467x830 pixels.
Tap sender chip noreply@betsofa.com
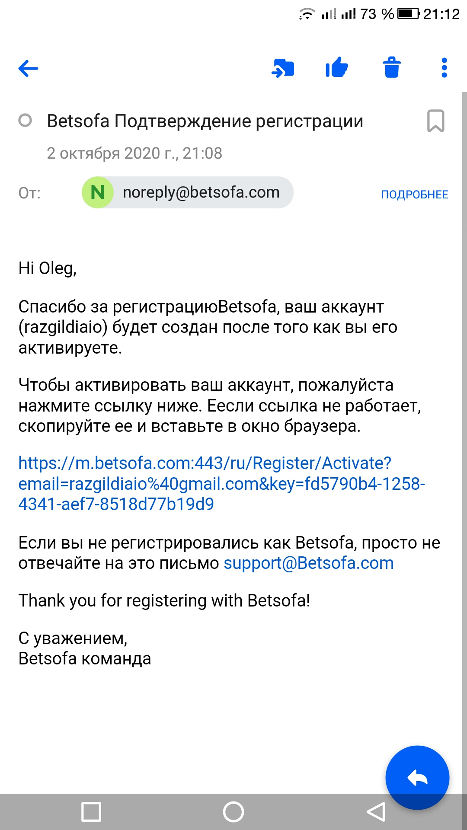pyautogui.click(x=201, y=192)
